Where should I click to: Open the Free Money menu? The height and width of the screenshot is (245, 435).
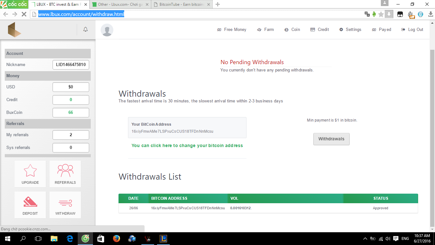click(x=232, y=29)
